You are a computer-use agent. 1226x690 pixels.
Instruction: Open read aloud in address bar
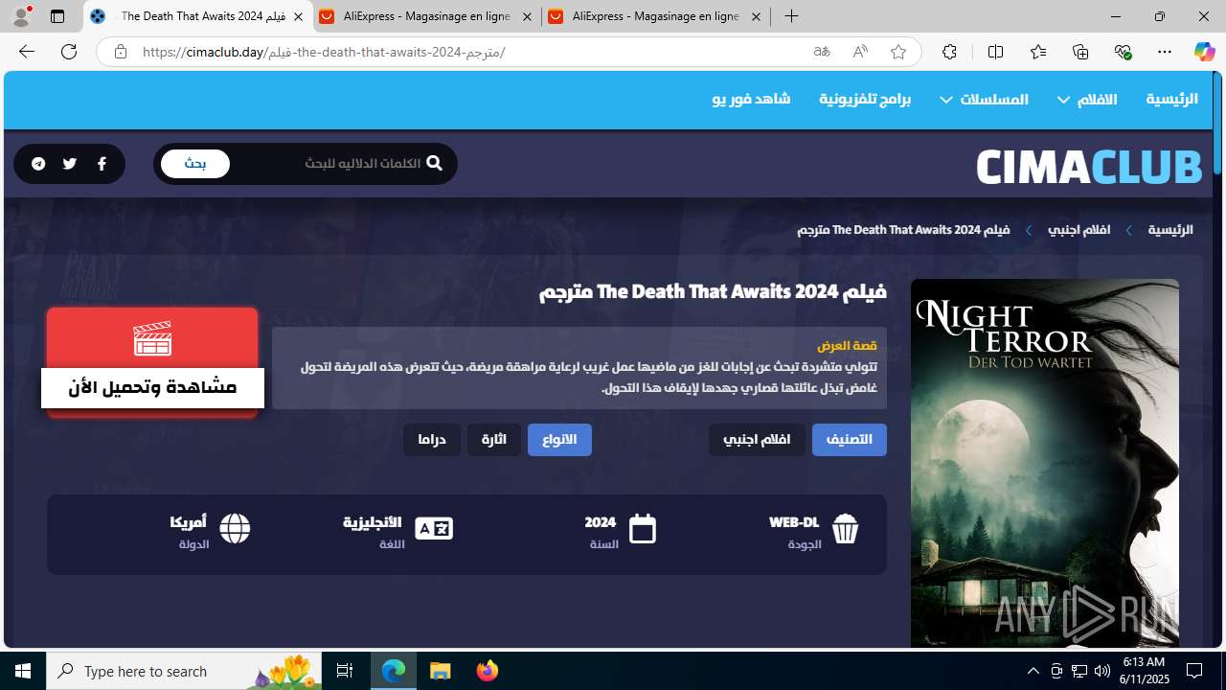tap(860, 52)
